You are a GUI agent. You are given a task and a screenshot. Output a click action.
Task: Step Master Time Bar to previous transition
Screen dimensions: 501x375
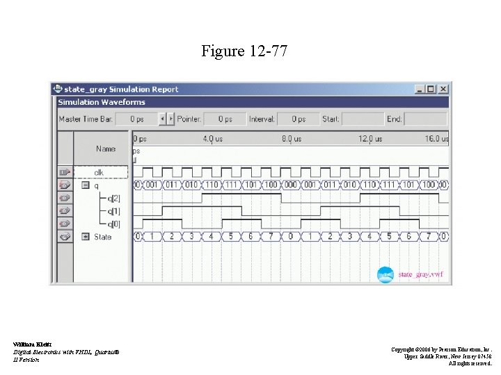[163, 119]
